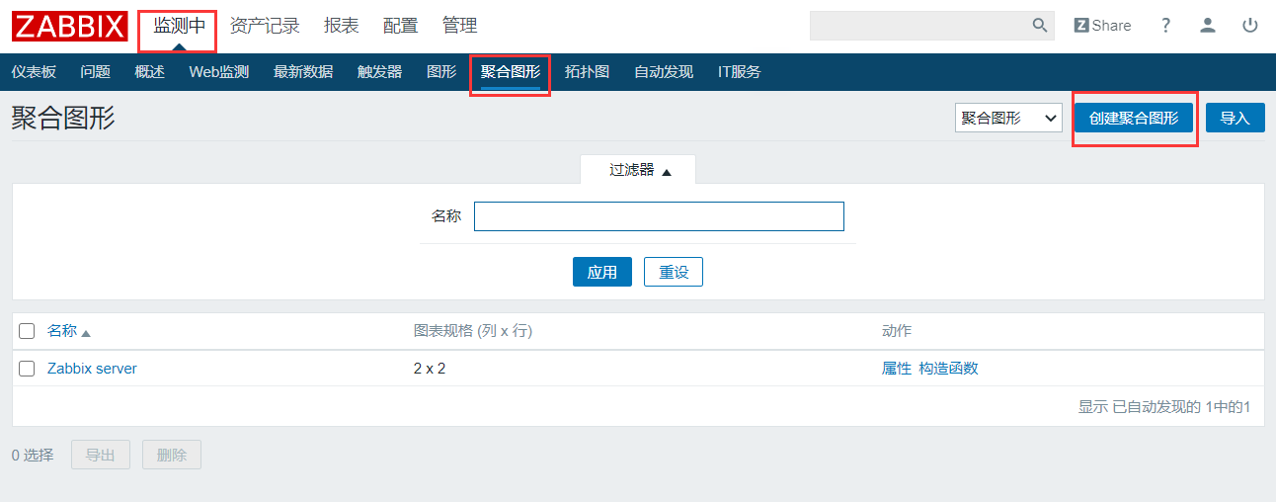Image resolution: width=1276 pixels, height=502 pixels.
Task: Click the ZABBIX logo
Action: [69, 26]
